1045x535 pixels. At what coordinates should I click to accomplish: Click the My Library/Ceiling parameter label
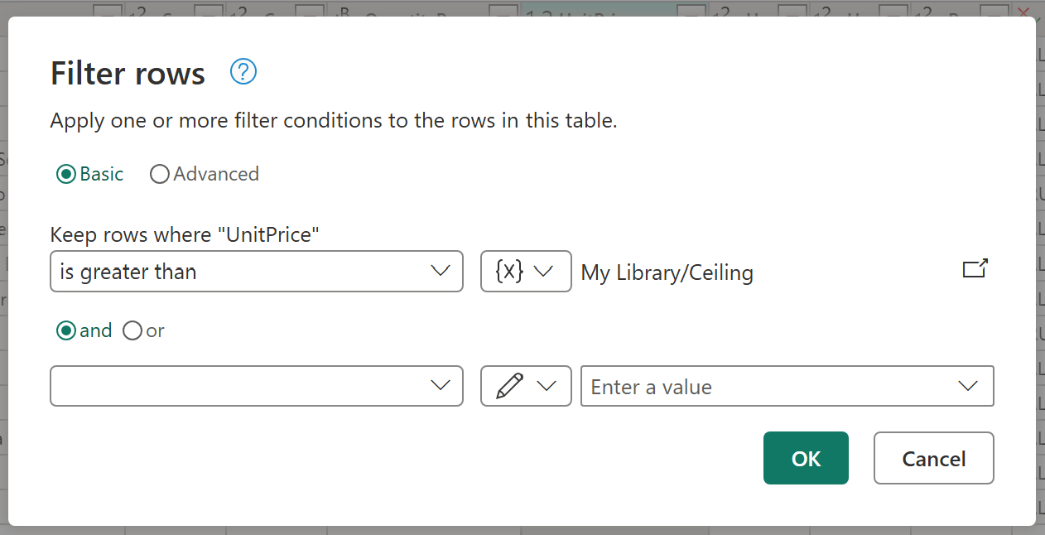point(667,272)
